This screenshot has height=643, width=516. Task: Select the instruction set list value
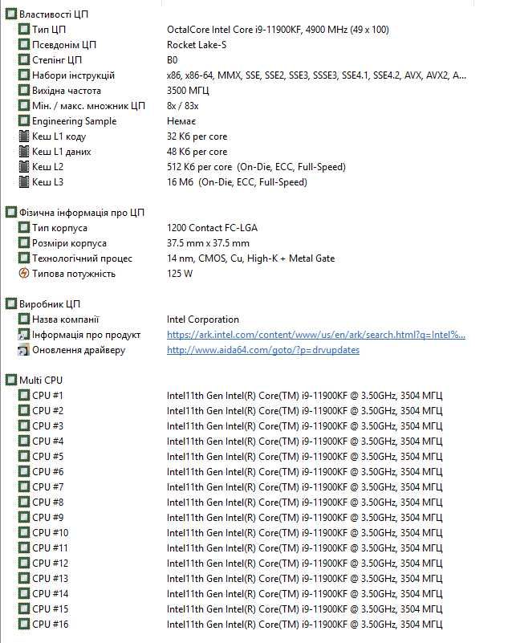(316, 75)
